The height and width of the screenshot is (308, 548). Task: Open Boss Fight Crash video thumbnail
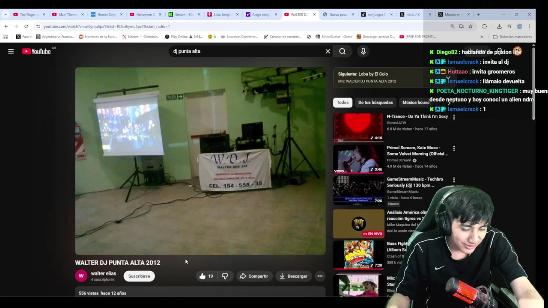359,255
